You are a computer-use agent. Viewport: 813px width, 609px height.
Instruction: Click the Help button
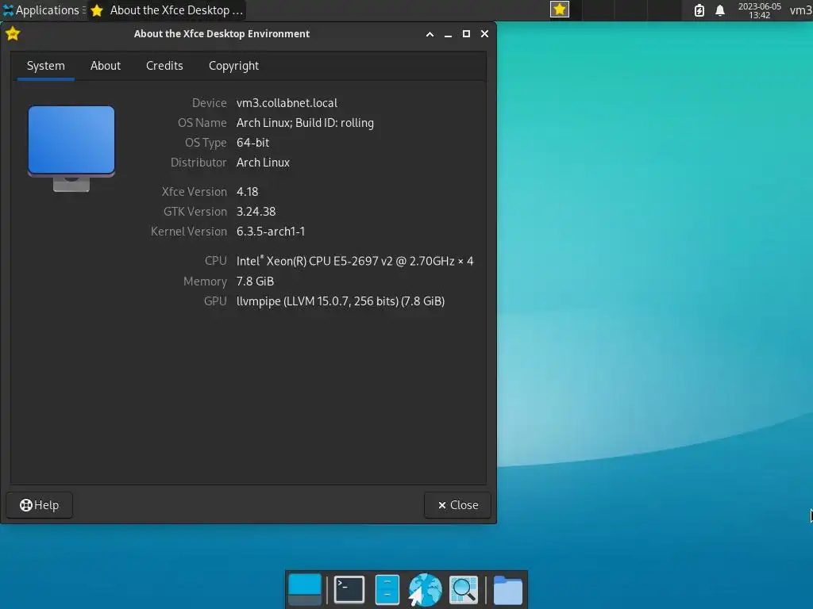(x=40, y=505)
